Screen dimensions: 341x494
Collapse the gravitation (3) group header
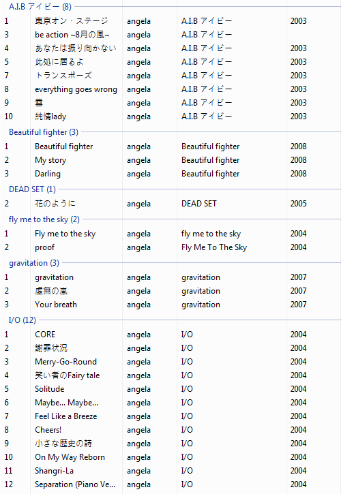click(34, 263)
